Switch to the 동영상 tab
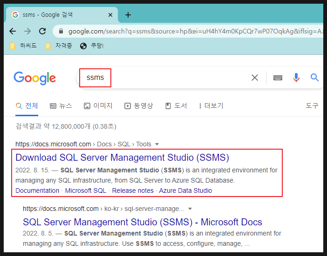The height and width of the screenshot is (256, 327). 139,106
